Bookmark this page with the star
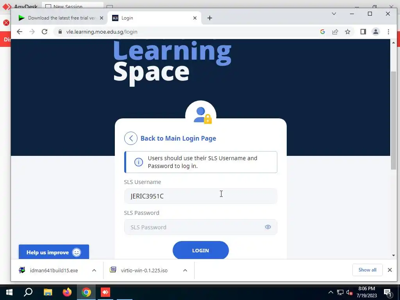Image resolution: width=400 pixels, height=300 pixels. click(347, 32)
